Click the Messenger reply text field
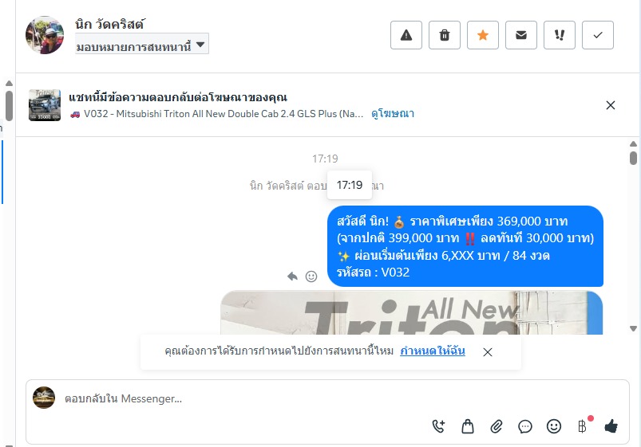 (x=327, y=398)
